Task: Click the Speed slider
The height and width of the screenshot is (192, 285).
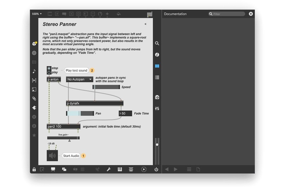Action: 106,87
